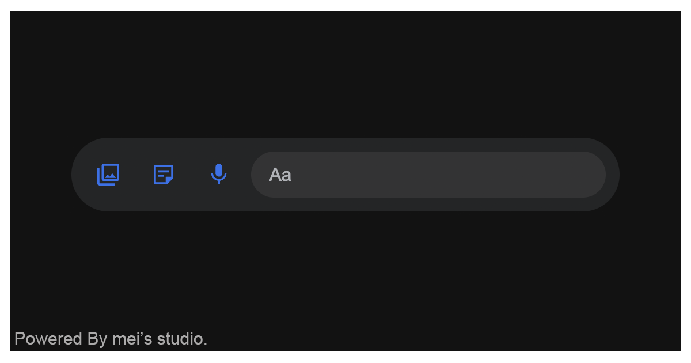Open the mei's studio footer credit
The width and height of the screenshot is (691, 363).
(x=111, y=339)
